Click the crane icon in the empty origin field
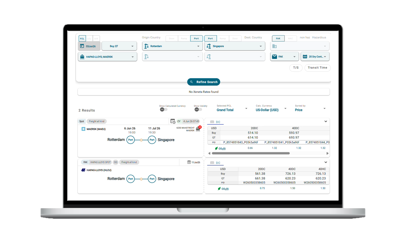 [146, 57]
